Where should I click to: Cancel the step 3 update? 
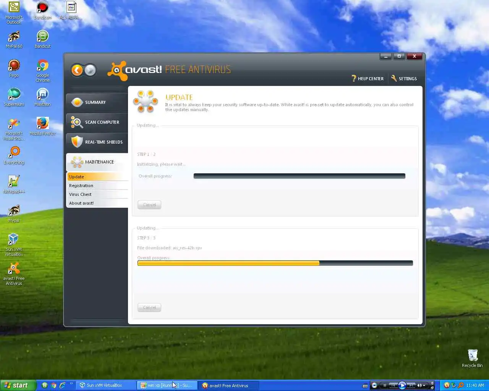149,307
